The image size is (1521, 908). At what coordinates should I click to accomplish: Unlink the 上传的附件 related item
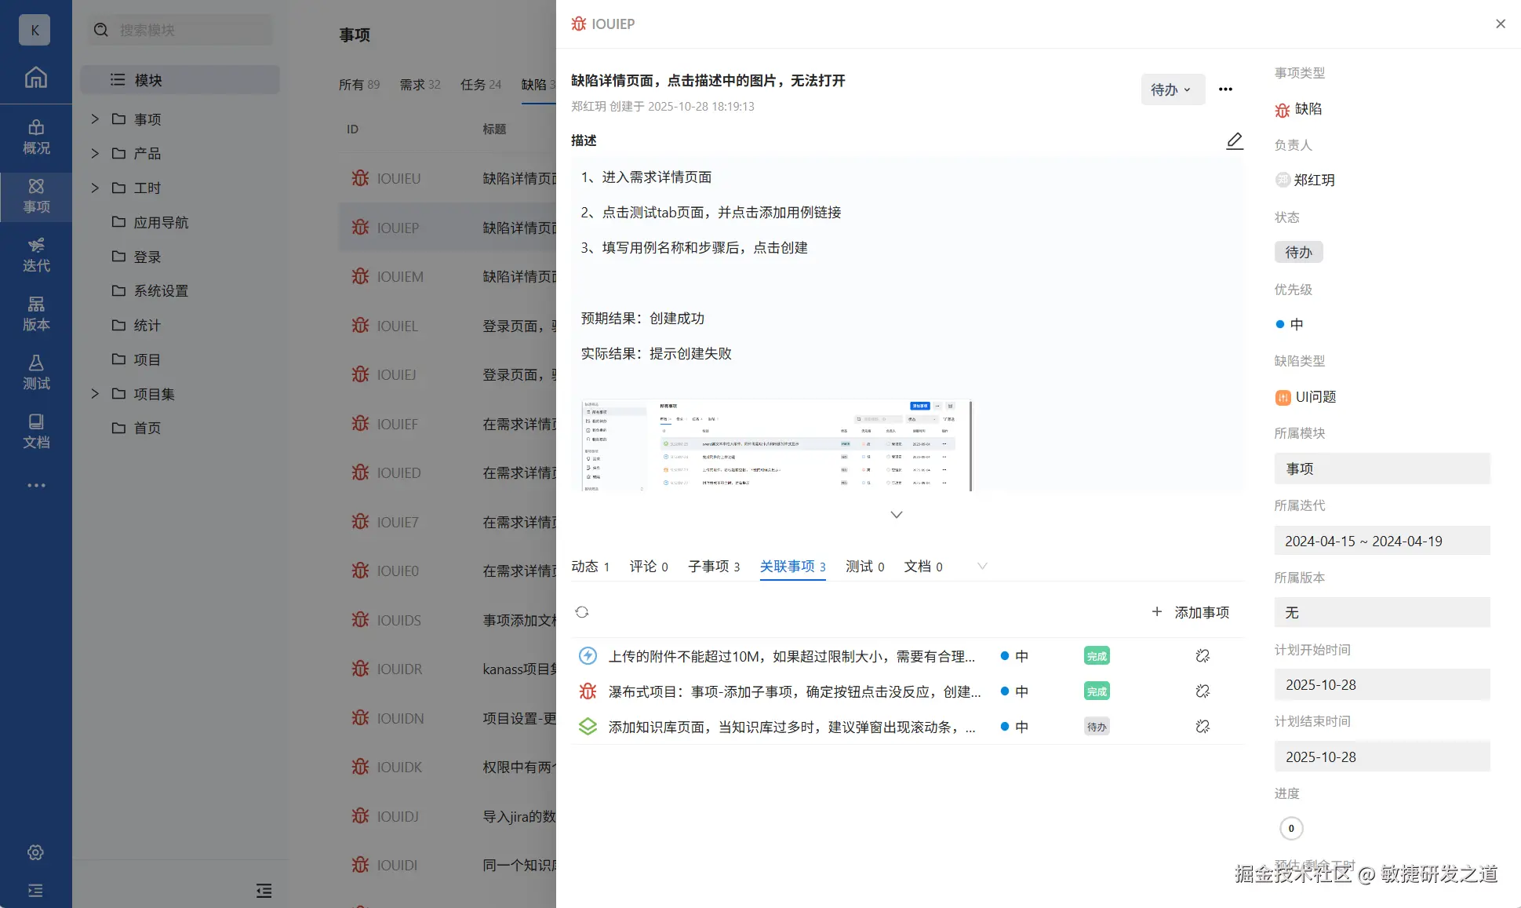pyautogui.click(x=1203, y=655)
